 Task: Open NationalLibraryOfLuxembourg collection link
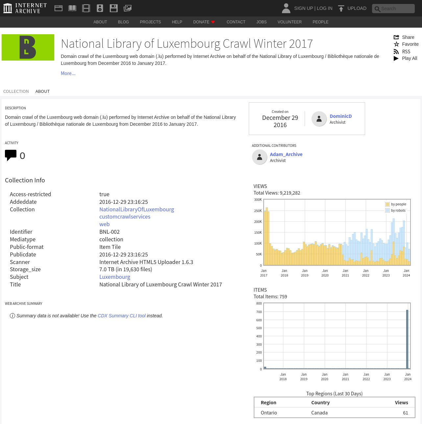point(137,209)
